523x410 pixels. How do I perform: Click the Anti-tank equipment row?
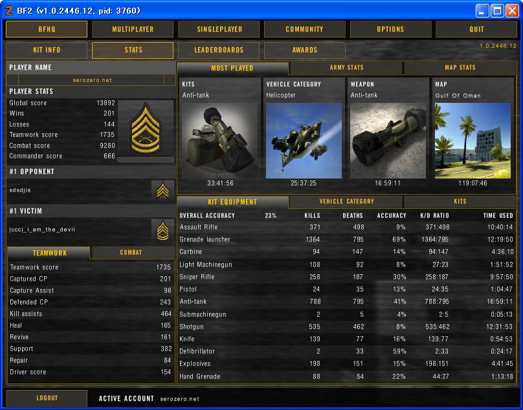point(346,301)
